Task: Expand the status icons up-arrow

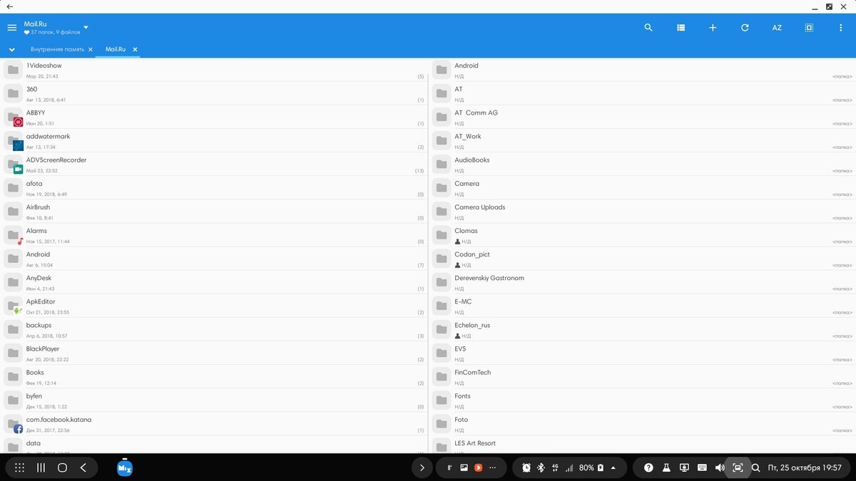Action: click(613, 467)
